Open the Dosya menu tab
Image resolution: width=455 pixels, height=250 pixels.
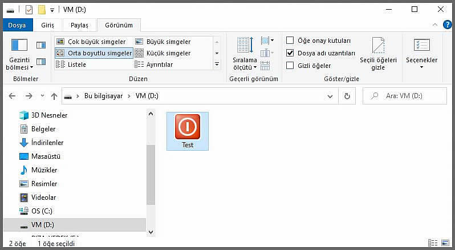point(17,25)
